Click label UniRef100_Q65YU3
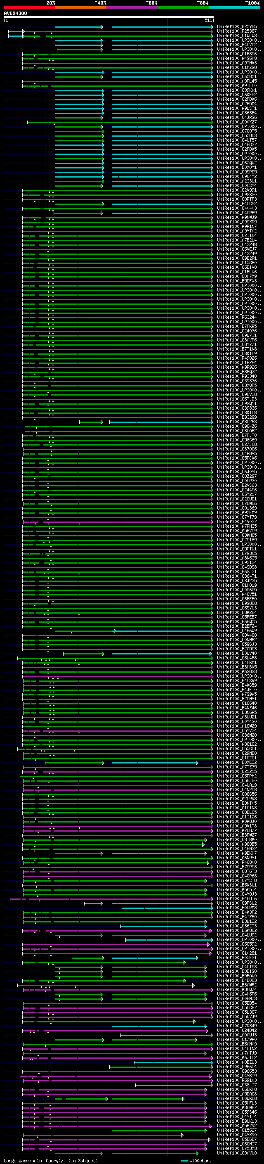 coord(236,608)
